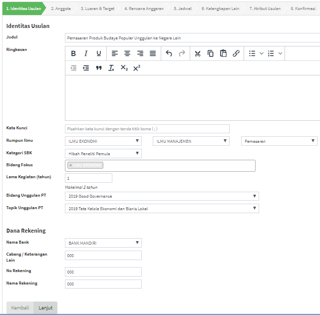
Task: Open numbered list style options chevron
Action: tap(280, 53)
